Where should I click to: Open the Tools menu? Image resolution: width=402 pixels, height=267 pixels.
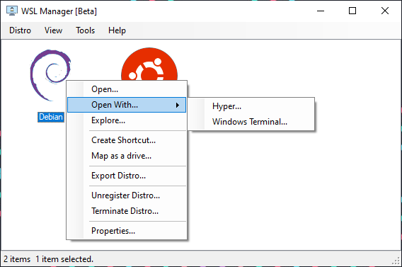point(85,30)
